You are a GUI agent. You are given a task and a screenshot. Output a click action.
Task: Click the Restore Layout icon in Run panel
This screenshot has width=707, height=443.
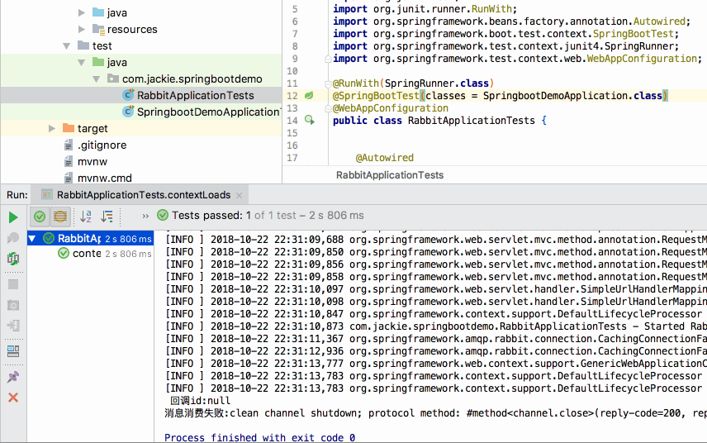click(13, 350)
